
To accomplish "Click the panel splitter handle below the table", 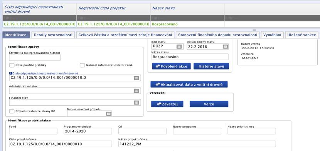I will click(254, 30).
